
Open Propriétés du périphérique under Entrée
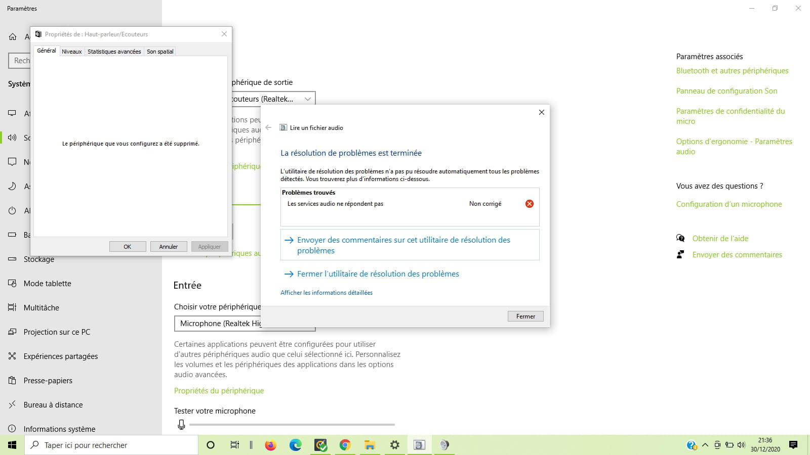(x=219, y=391)
